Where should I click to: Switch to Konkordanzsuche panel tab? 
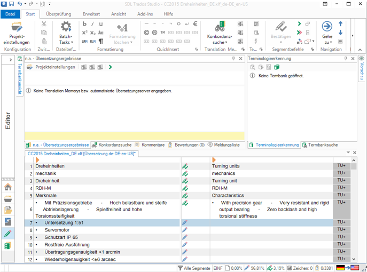(x=112, y=145)
